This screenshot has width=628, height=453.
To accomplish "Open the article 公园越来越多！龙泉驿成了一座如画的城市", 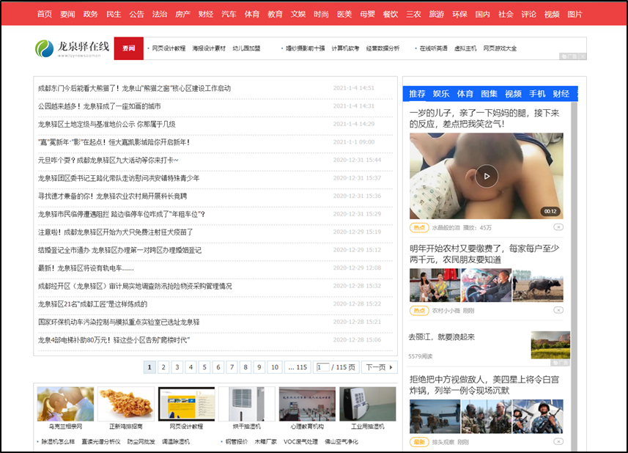I will pyautogui.click(x=100, y=106).
